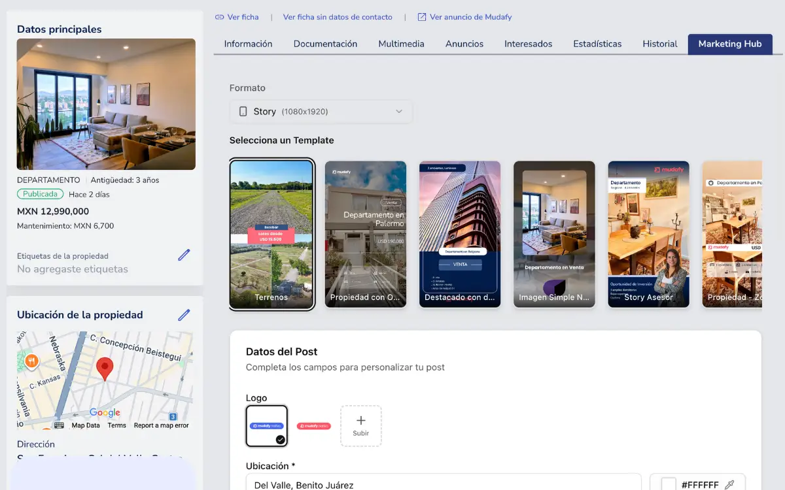Screen dimensions: 785x490
Task: View the Estadísticas tab
Action: pos(597,44)
